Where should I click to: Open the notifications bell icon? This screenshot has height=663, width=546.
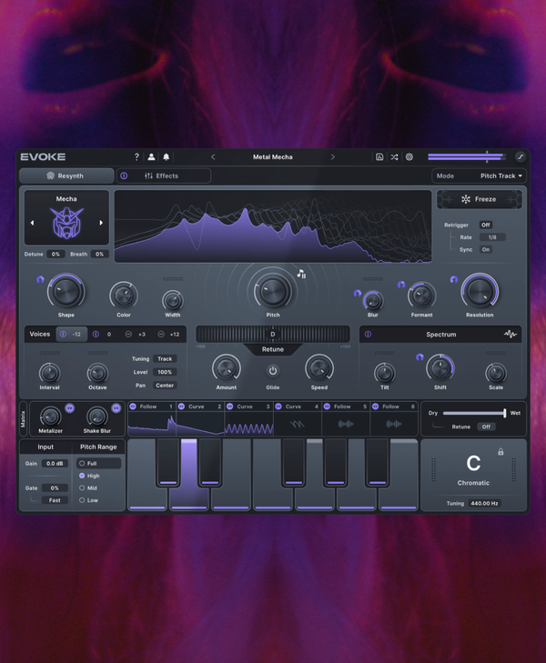[x=167, y=157]
